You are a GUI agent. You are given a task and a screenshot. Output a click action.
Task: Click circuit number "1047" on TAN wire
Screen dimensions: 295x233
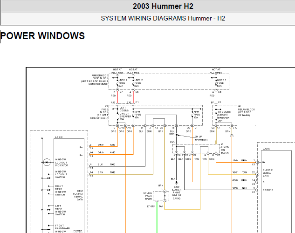coord(235,172)
